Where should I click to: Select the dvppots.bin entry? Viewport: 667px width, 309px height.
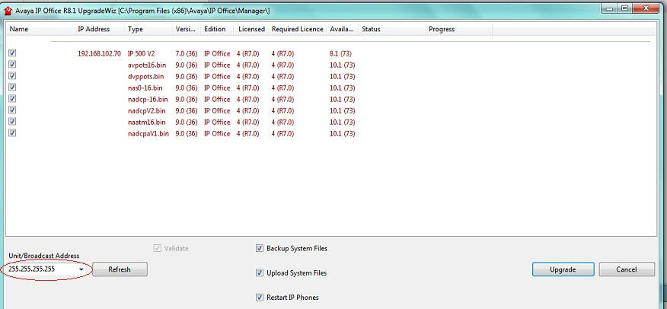146,77
